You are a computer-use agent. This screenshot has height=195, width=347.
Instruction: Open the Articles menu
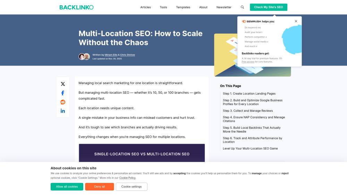pos(145,7)
